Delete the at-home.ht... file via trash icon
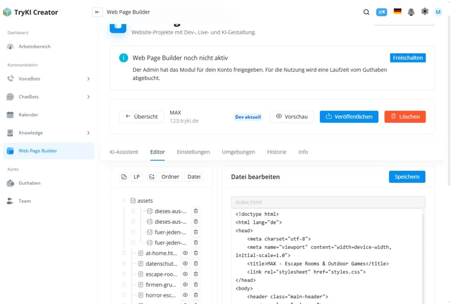 pos(195,253)
